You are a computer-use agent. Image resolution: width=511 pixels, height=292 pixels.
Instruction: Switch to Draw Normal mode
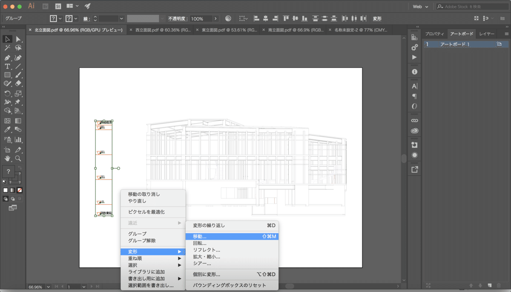pos(6,198)
